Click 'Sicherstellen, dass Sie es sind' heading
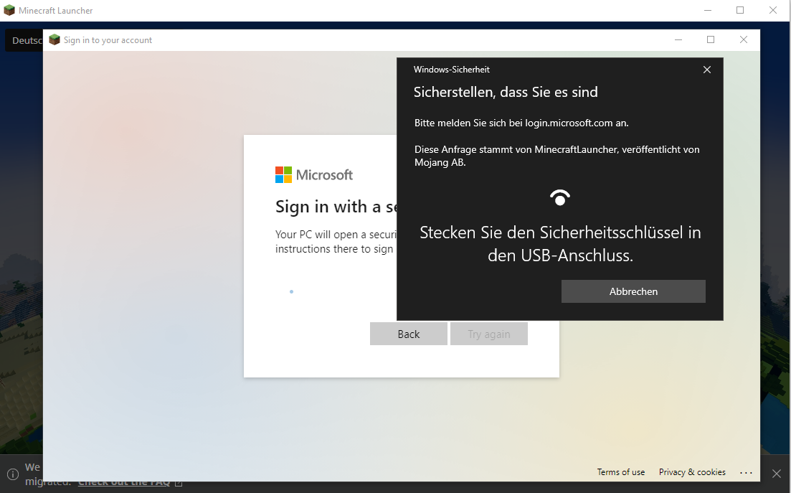 (506, 92)
